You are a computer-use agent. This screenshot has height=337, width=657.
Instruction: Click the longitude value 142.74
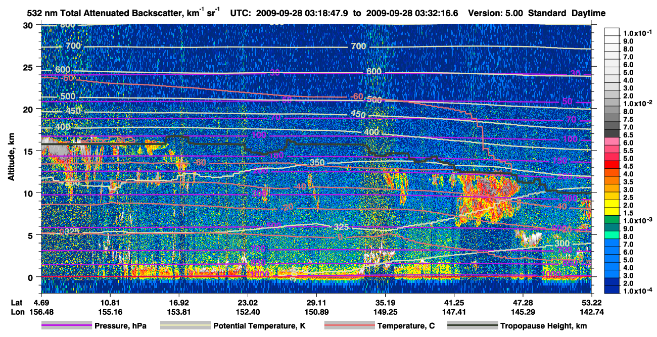(x=591, y=312)
